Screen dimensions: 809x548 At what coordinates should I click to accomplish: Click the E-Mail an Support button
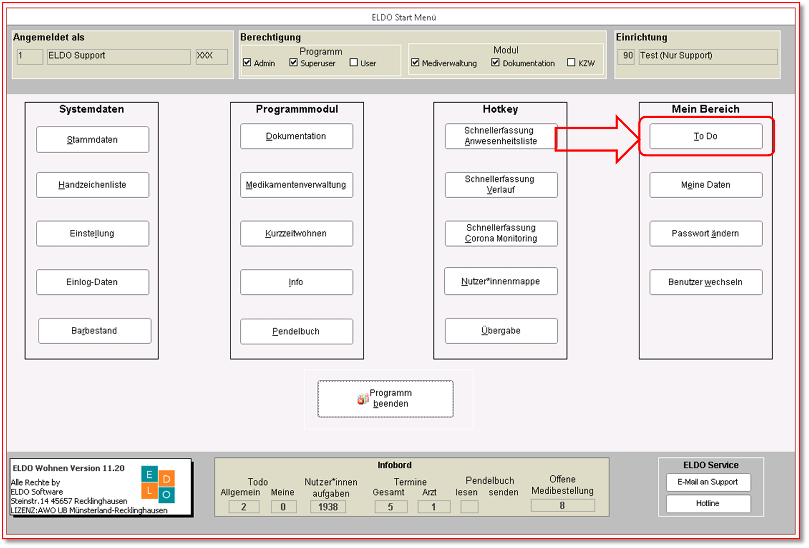[708, 482]
